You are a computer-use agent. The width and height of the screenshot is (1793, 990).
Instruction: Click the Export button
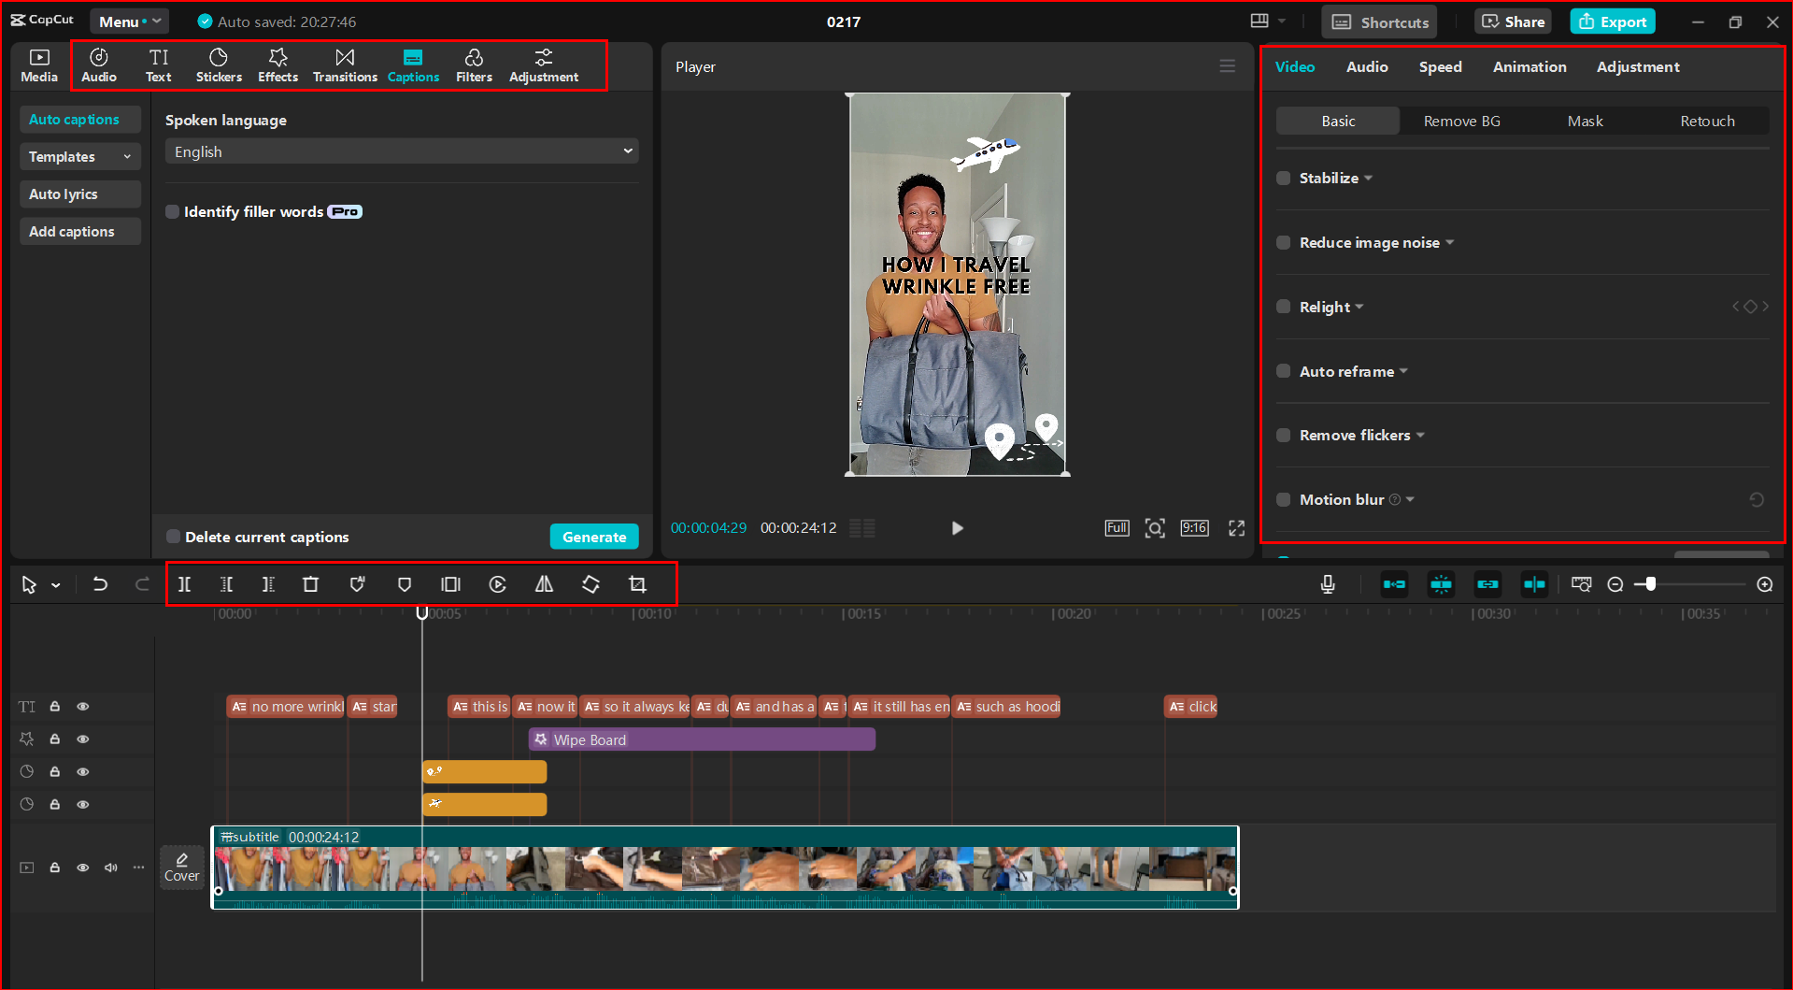pos(1612,21)
